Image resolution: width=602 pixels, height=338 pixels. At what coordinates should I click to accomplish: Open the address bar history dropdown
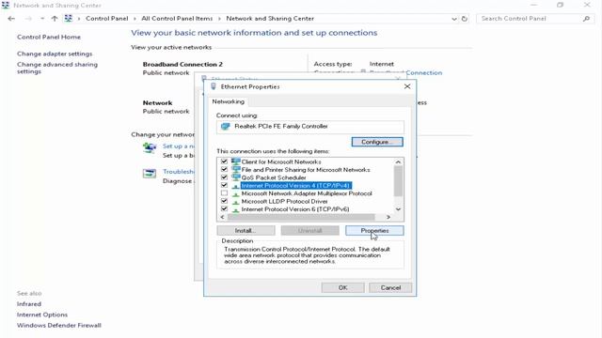pyautogui.click(x=454, y=19)
